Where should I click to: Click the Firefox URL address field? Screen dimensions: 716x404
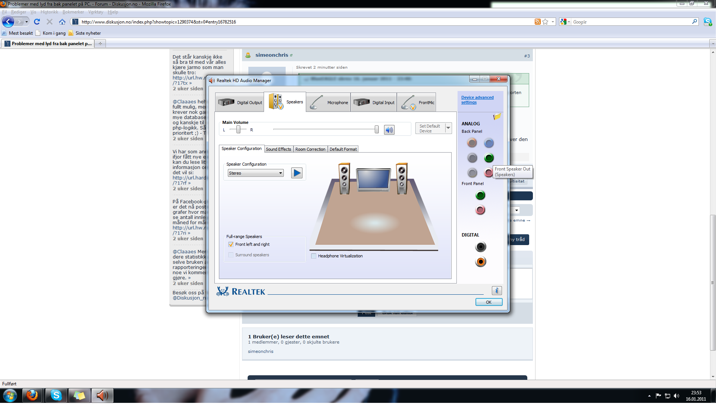(306, 22)
